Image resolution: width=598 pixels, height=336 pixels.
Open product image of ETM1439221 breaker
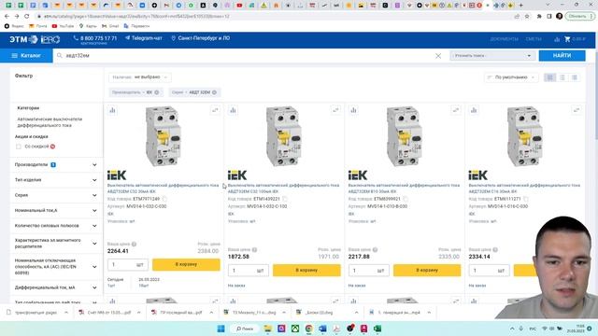[284, 136]
